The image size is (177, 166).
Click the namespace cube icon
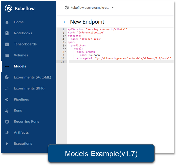coord(67,8)
